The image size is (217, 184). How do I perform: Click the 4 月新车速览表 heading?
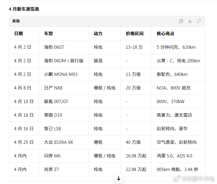[24, 9]
